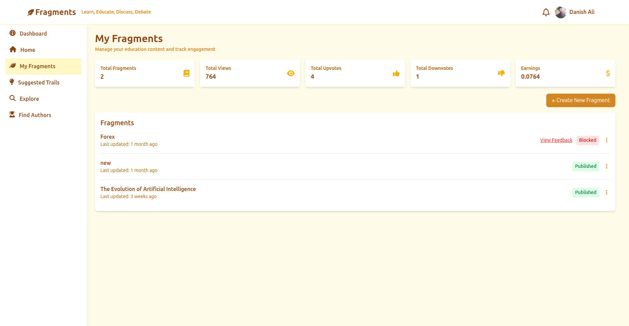This screenshot has height=326, width=629.
Task: Select the Home icon in sidebar
Action: point(12,50)
